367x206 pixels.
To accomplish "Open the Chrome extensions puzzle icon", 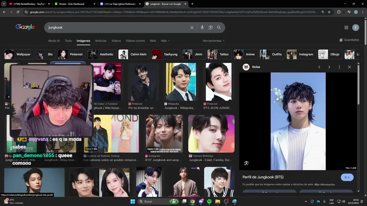I will 339,12.
